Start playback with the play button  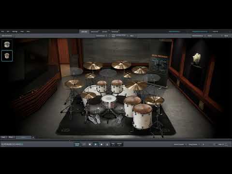(96, 145)
